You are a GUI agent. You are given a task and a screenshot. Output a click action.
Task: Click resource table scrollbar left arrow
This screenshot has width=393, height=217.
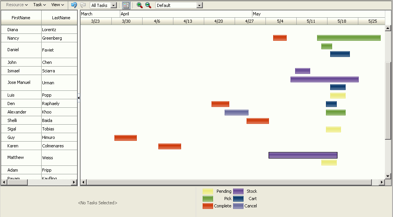[4, 182]
